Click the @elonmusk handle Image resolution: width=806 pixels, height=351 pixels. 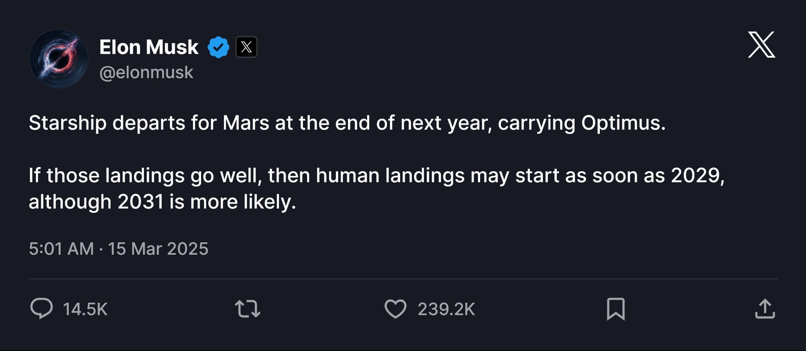click(147, 72)
